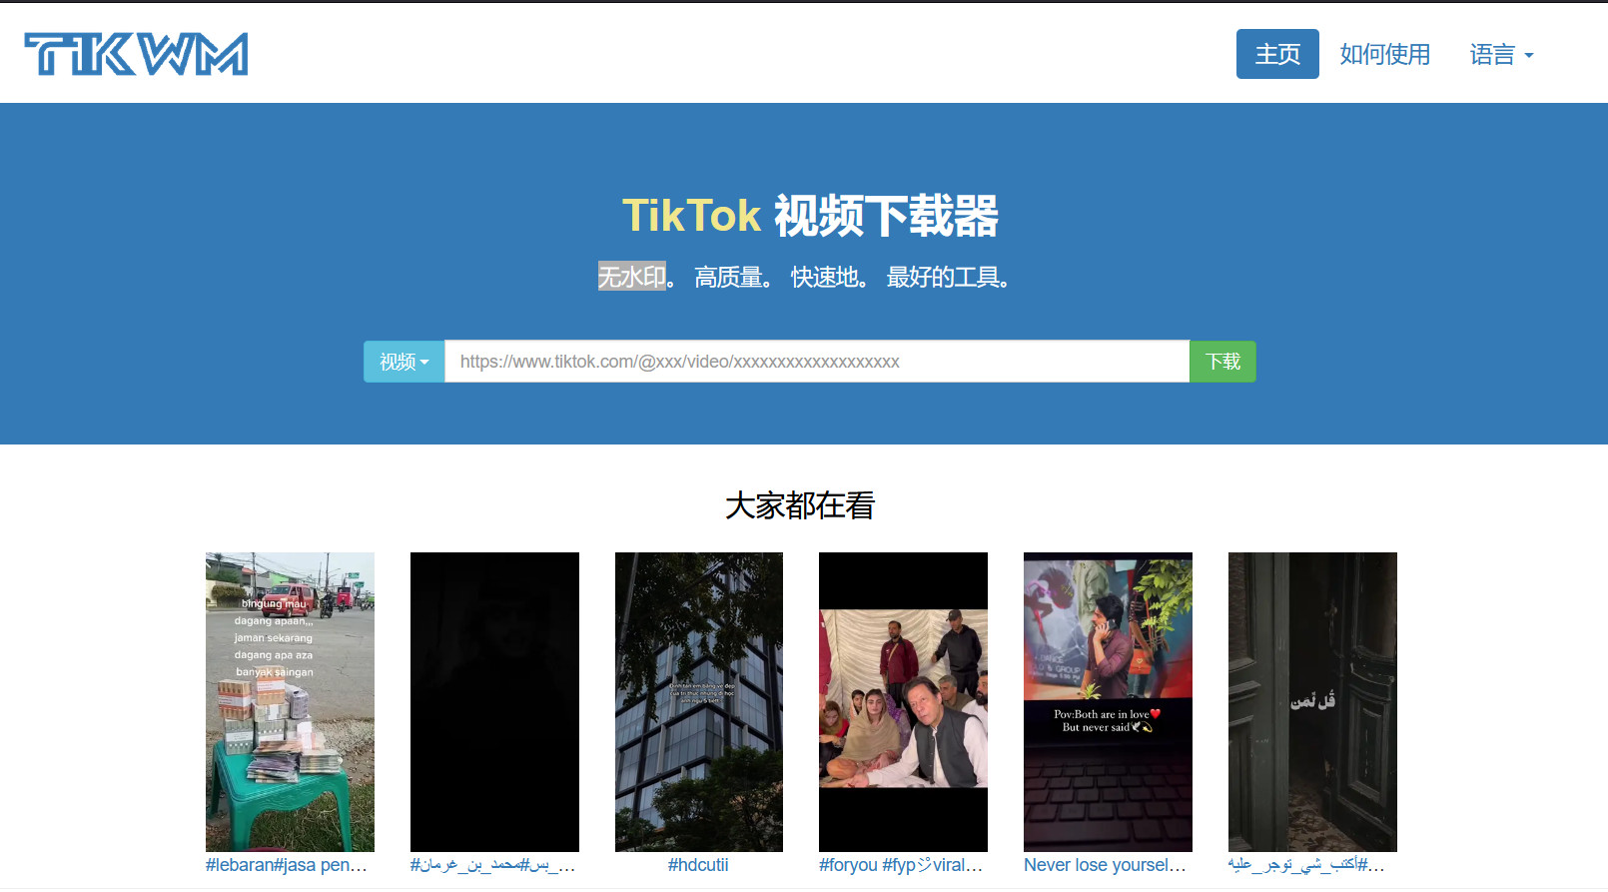Click the TIKWM logo
Image resolution: width=1608 pixels, height=892 pixels.
pyautogui.click(x=137, y=54)
